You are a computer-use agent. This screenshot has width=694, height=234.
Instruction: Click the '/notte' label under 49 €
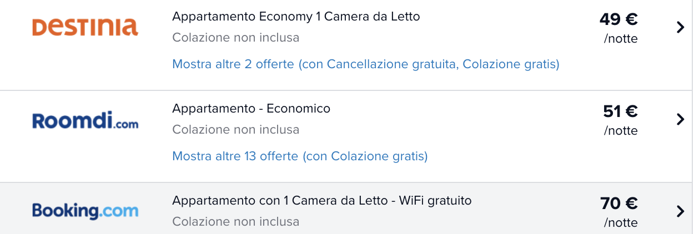pos(621,39)
